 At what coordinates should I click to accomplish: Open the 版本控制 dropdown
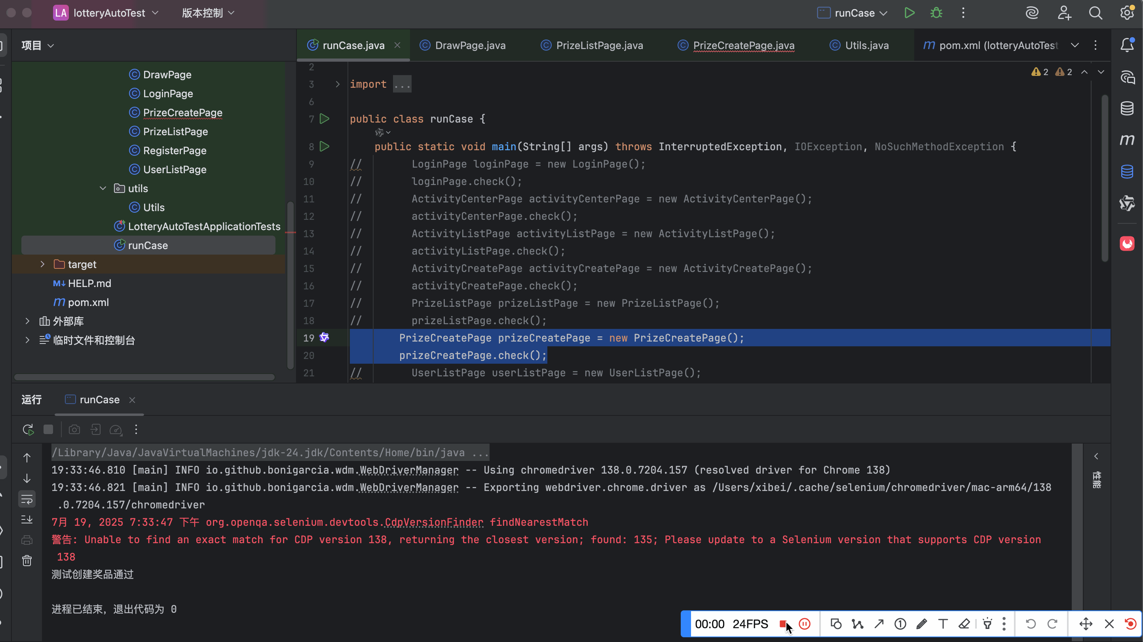pos(208,13)
